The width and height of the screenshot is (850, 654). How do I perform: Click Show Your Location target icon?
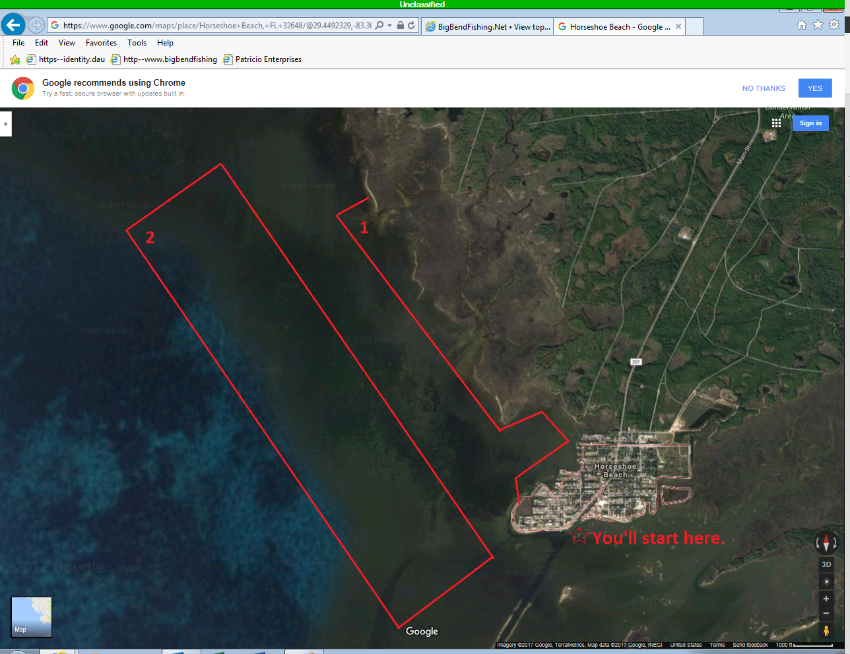coord(826,581)
